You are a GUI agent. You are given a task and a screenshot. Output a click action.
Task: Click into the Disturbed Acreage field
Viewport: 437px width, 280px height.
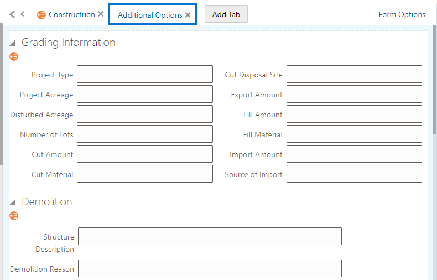click(145, 114)
